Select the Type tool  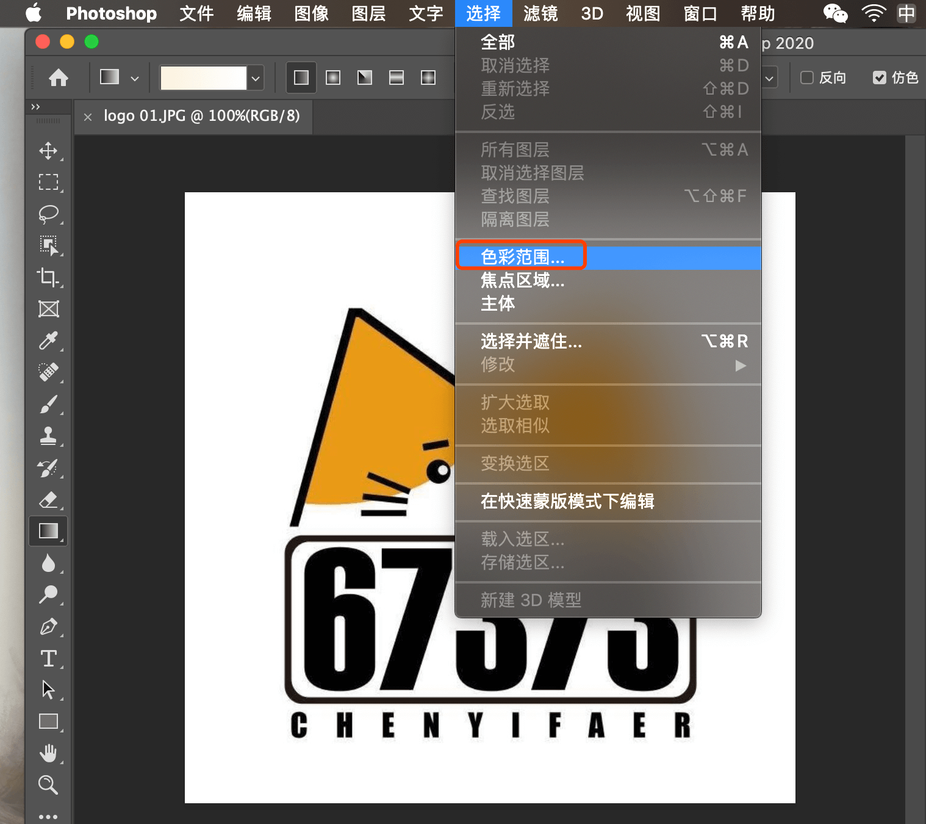pos(48,658)
